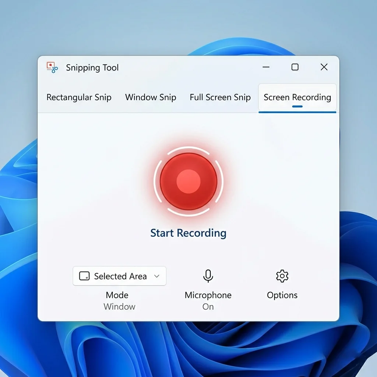
Task: Select the Rectangular Snip tab
Action: click(78, 97)
